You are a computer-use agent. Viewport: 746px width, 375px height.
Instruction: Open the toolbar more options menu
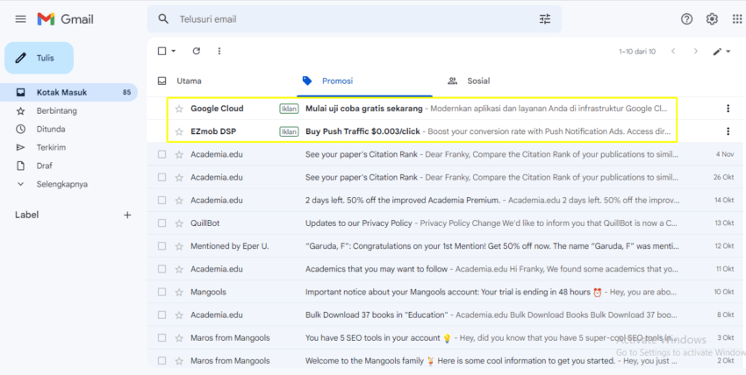click(x=219, y=51)
